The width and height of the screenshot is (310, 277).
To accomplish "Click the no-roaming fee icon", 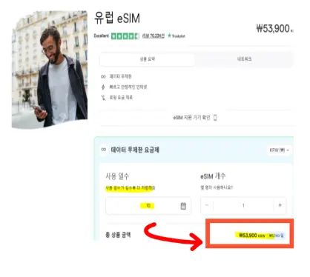I will (103, 98).
